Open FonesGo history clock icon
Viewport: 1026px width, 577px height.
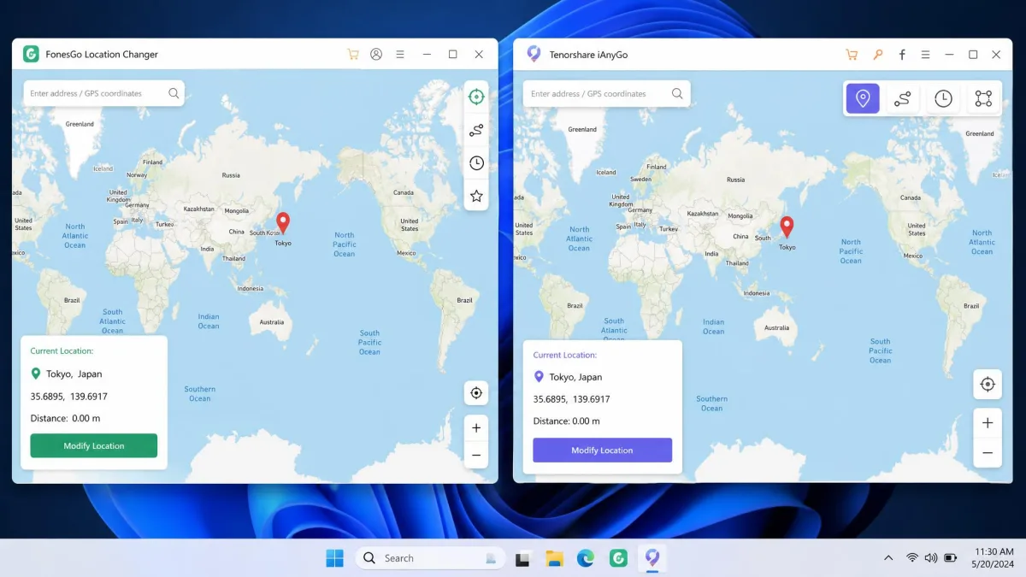click(x=476, y=163)
